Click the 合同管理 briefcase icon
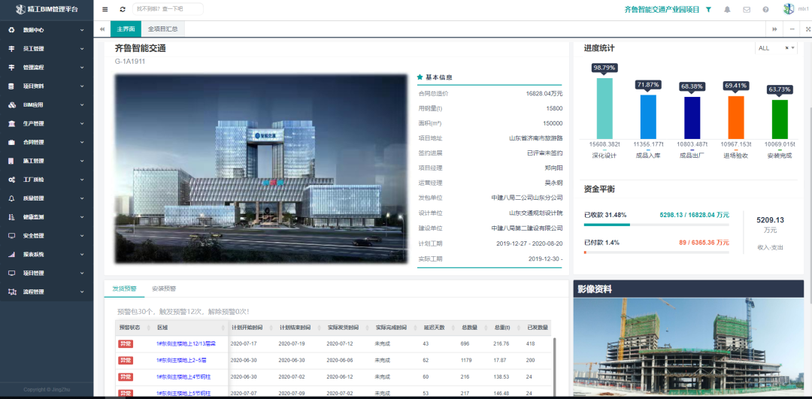This screenshot has width=812, height=399. [x=11, y=142]
